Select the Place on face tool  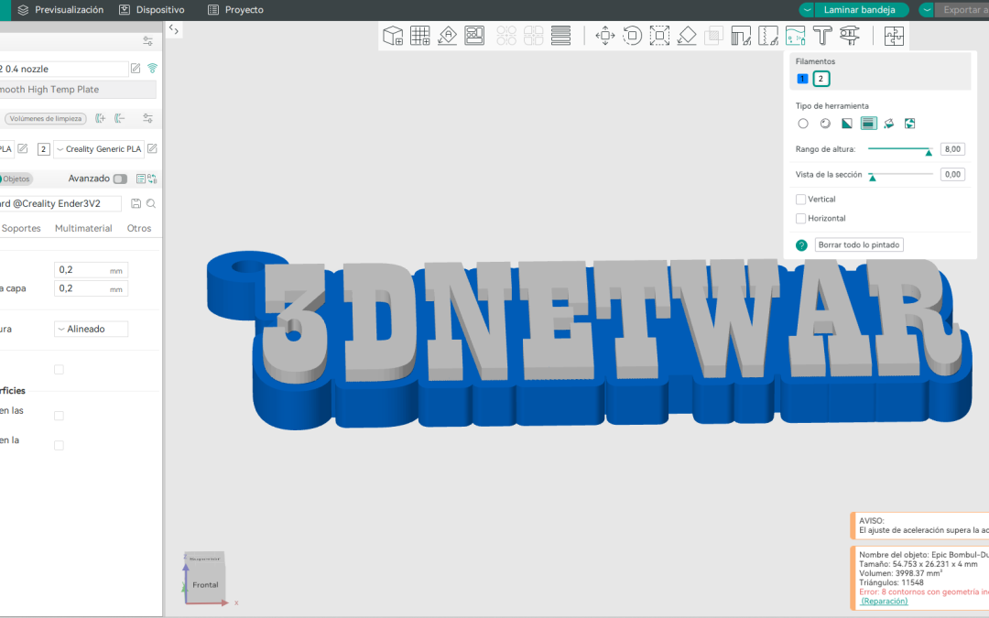pos(686,36)
